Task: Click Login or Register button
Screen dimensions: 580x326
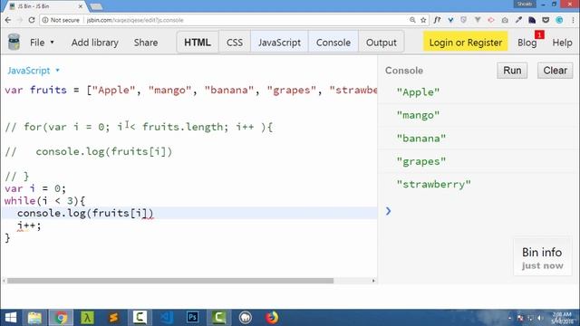Action: point(465,43)
